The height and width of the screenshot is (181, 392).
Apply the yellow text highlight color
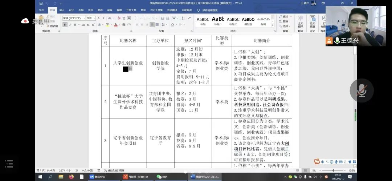tap(107, 25)
